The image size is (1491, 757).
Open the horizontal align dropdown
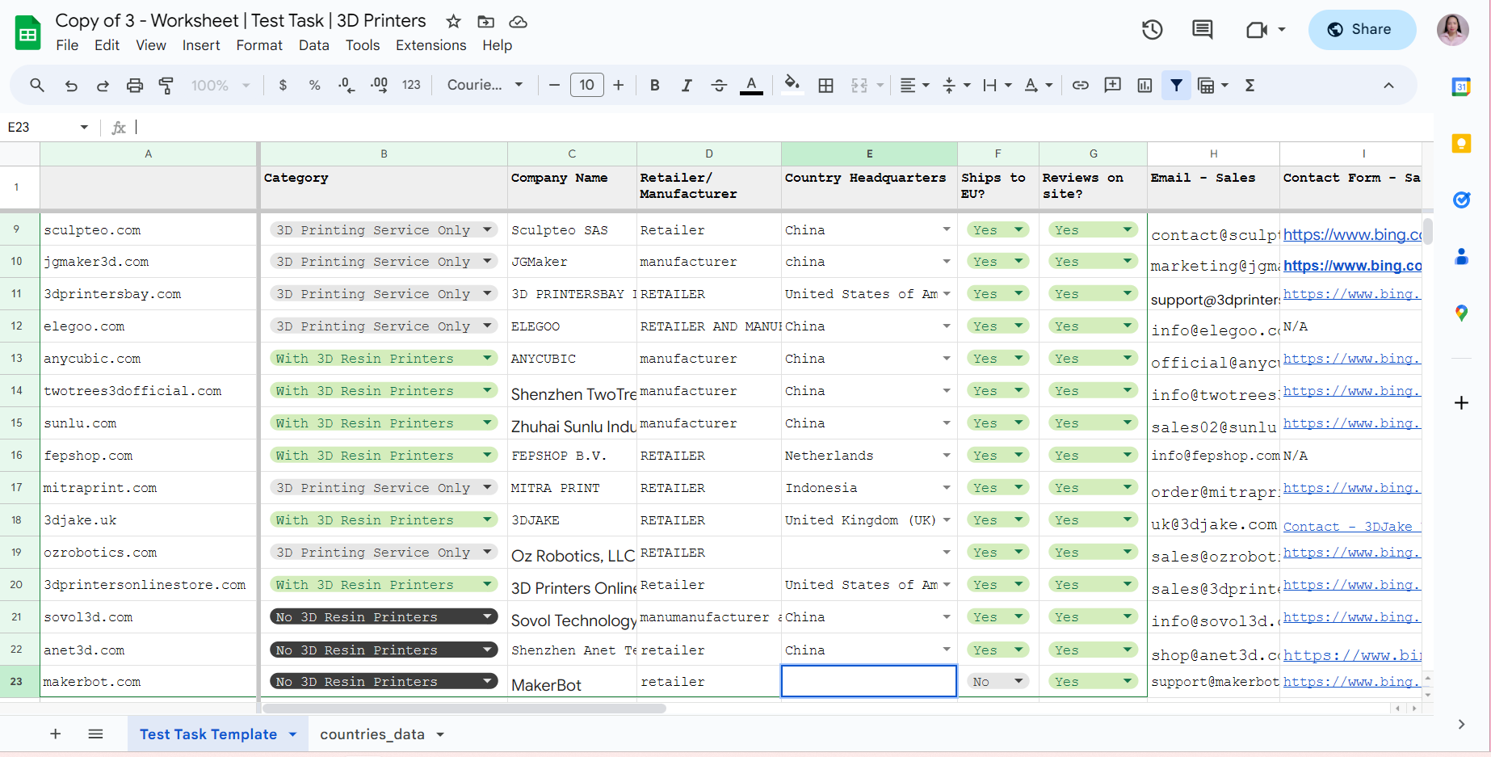coord(914,85)
